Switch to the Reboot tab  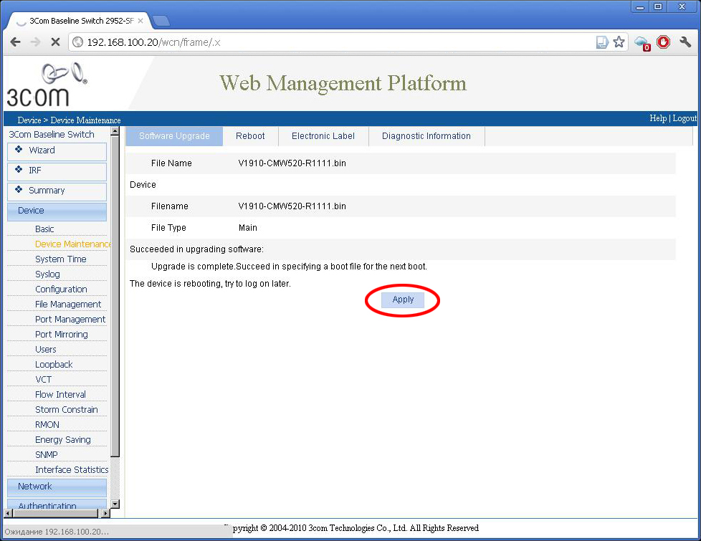click(250, 136)
